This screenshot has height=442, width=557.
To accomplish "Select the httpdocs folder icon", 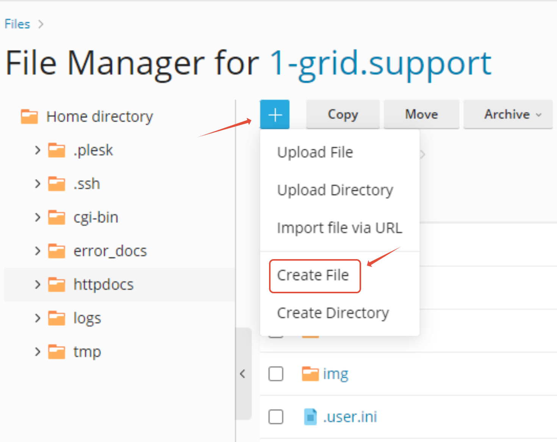I will [56, 285].
